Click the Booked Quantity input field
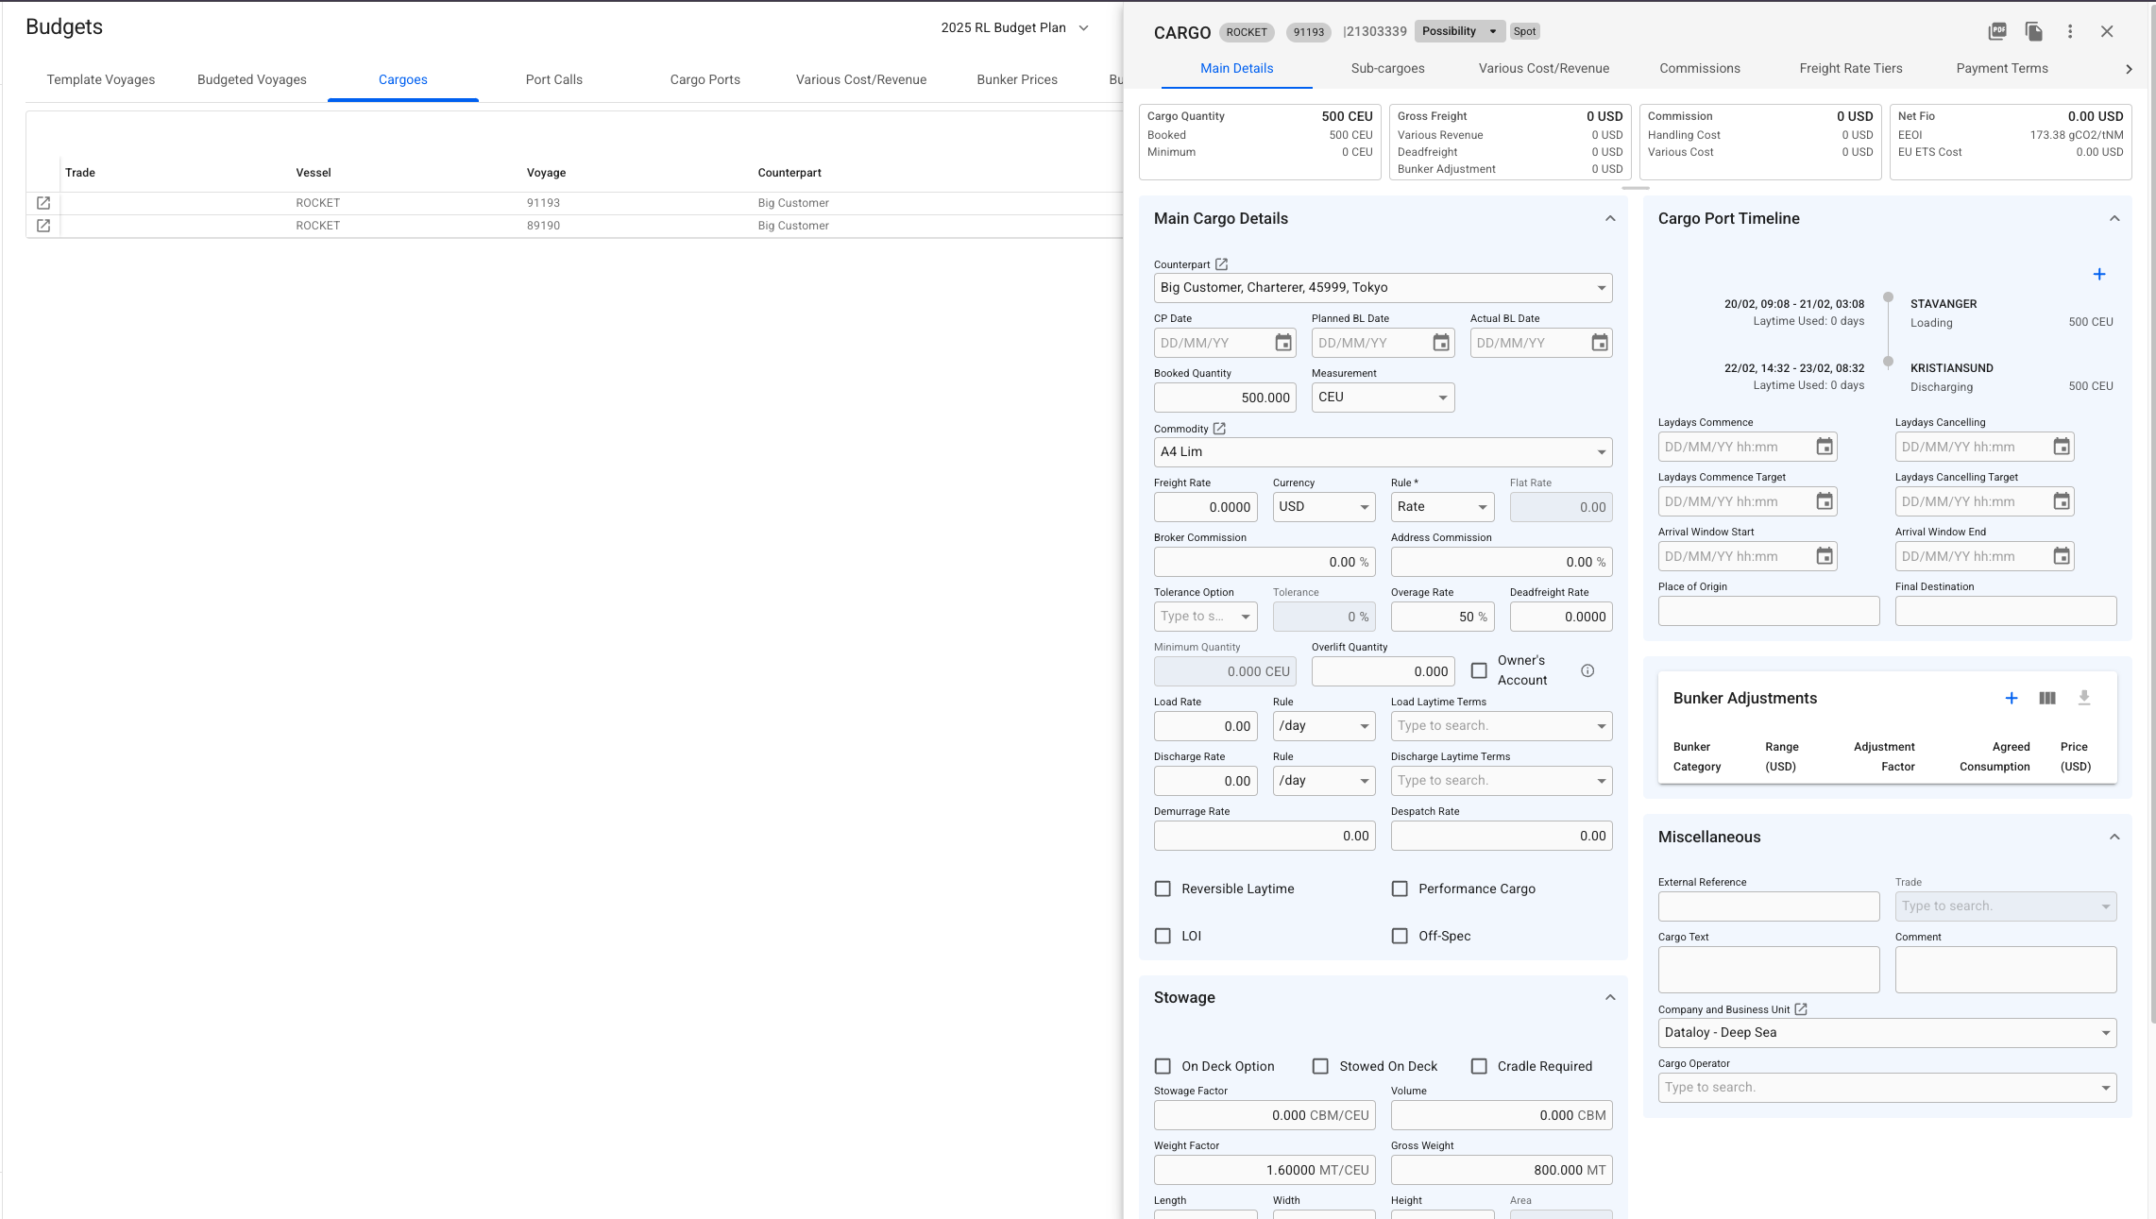The width and height of the screenshot is (2156, 1219). (1224, 398)
